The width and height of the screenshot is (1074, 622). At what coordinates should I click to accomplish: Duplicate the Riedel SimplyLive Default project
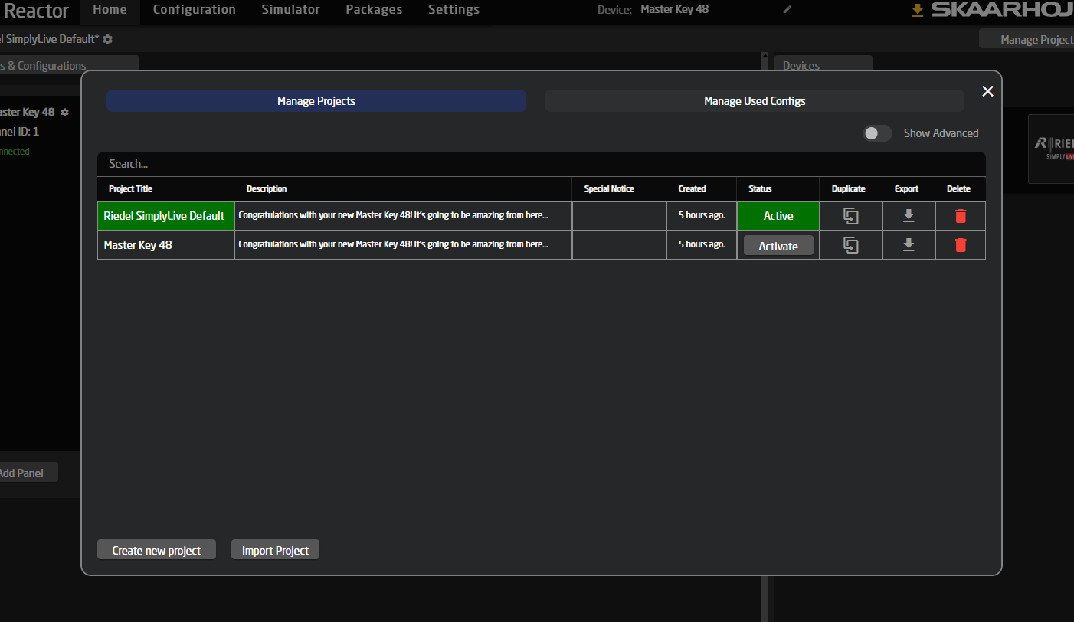click(x=850, y=216)
